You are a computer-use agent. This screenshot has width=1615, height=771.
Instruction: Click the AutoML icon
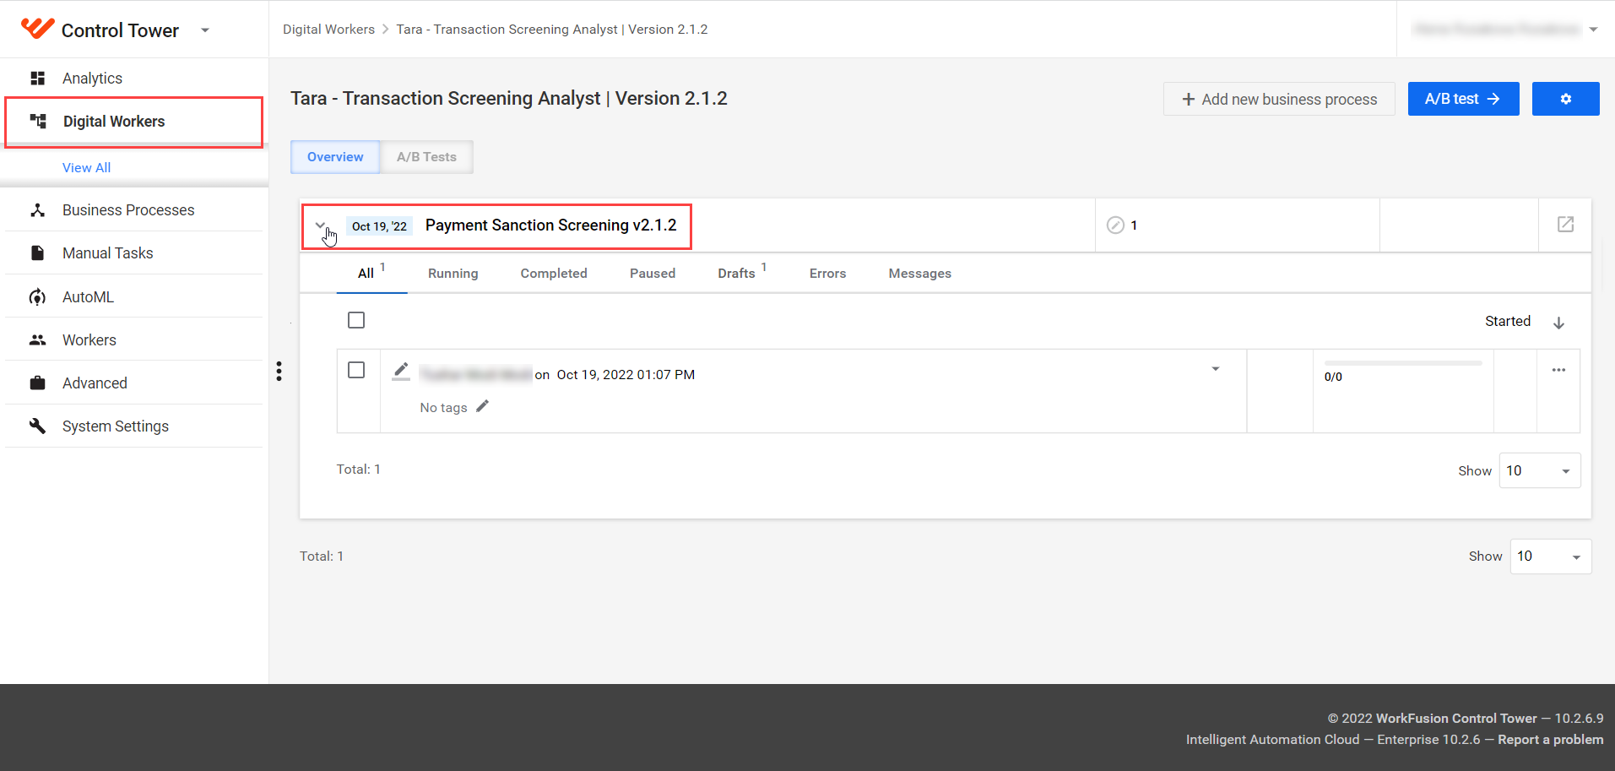[x=37, y=297]
